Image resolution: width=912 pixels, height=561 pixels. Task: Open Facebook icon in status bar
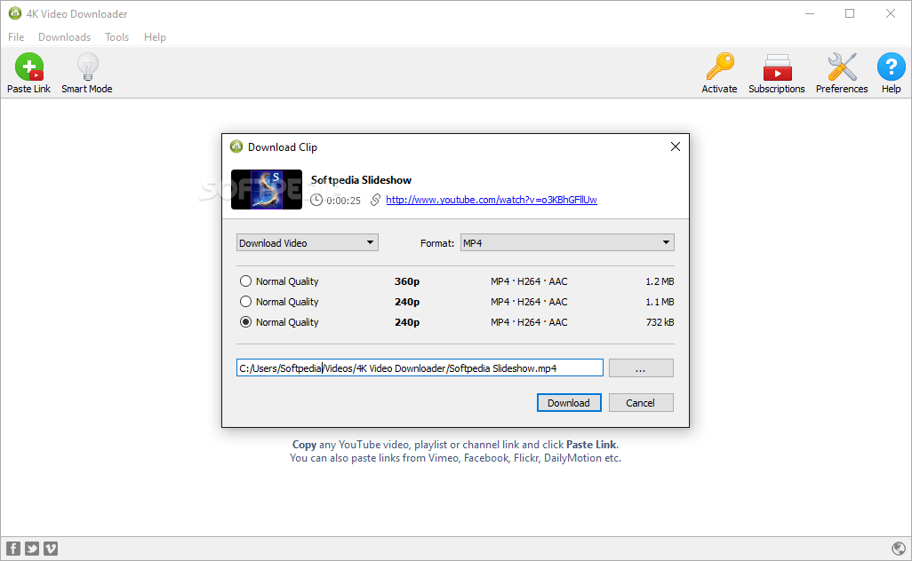click(x=12, y=549)
